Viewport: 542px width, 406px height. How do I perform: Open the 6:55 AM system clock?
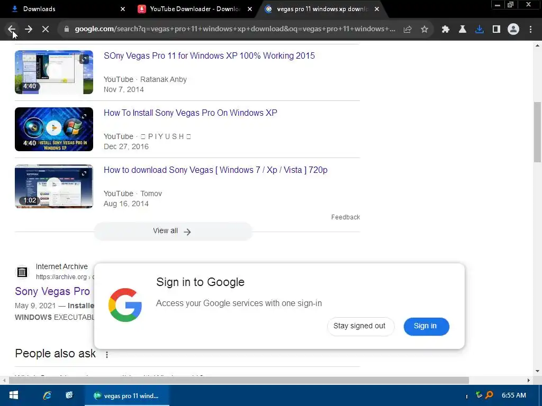pos(513,395)
